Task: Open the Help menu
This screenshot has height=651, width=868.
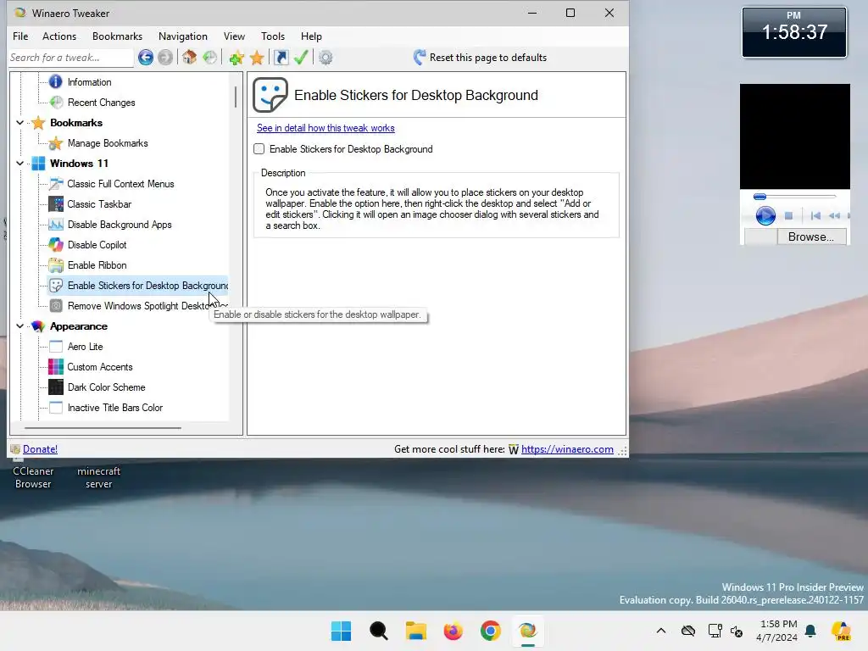Action: [311, 36]
